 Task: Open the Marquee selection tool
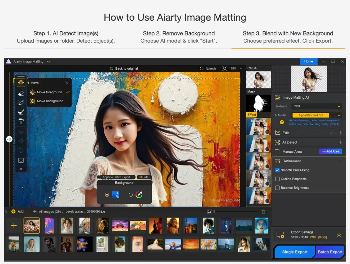pos(21,160)
